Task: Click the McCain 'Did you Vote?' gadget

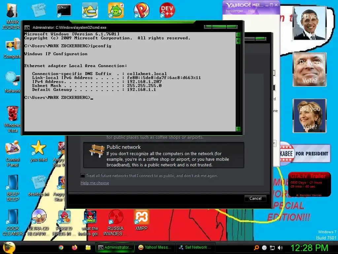Action: pyautogui.click(x=310, y=69)
